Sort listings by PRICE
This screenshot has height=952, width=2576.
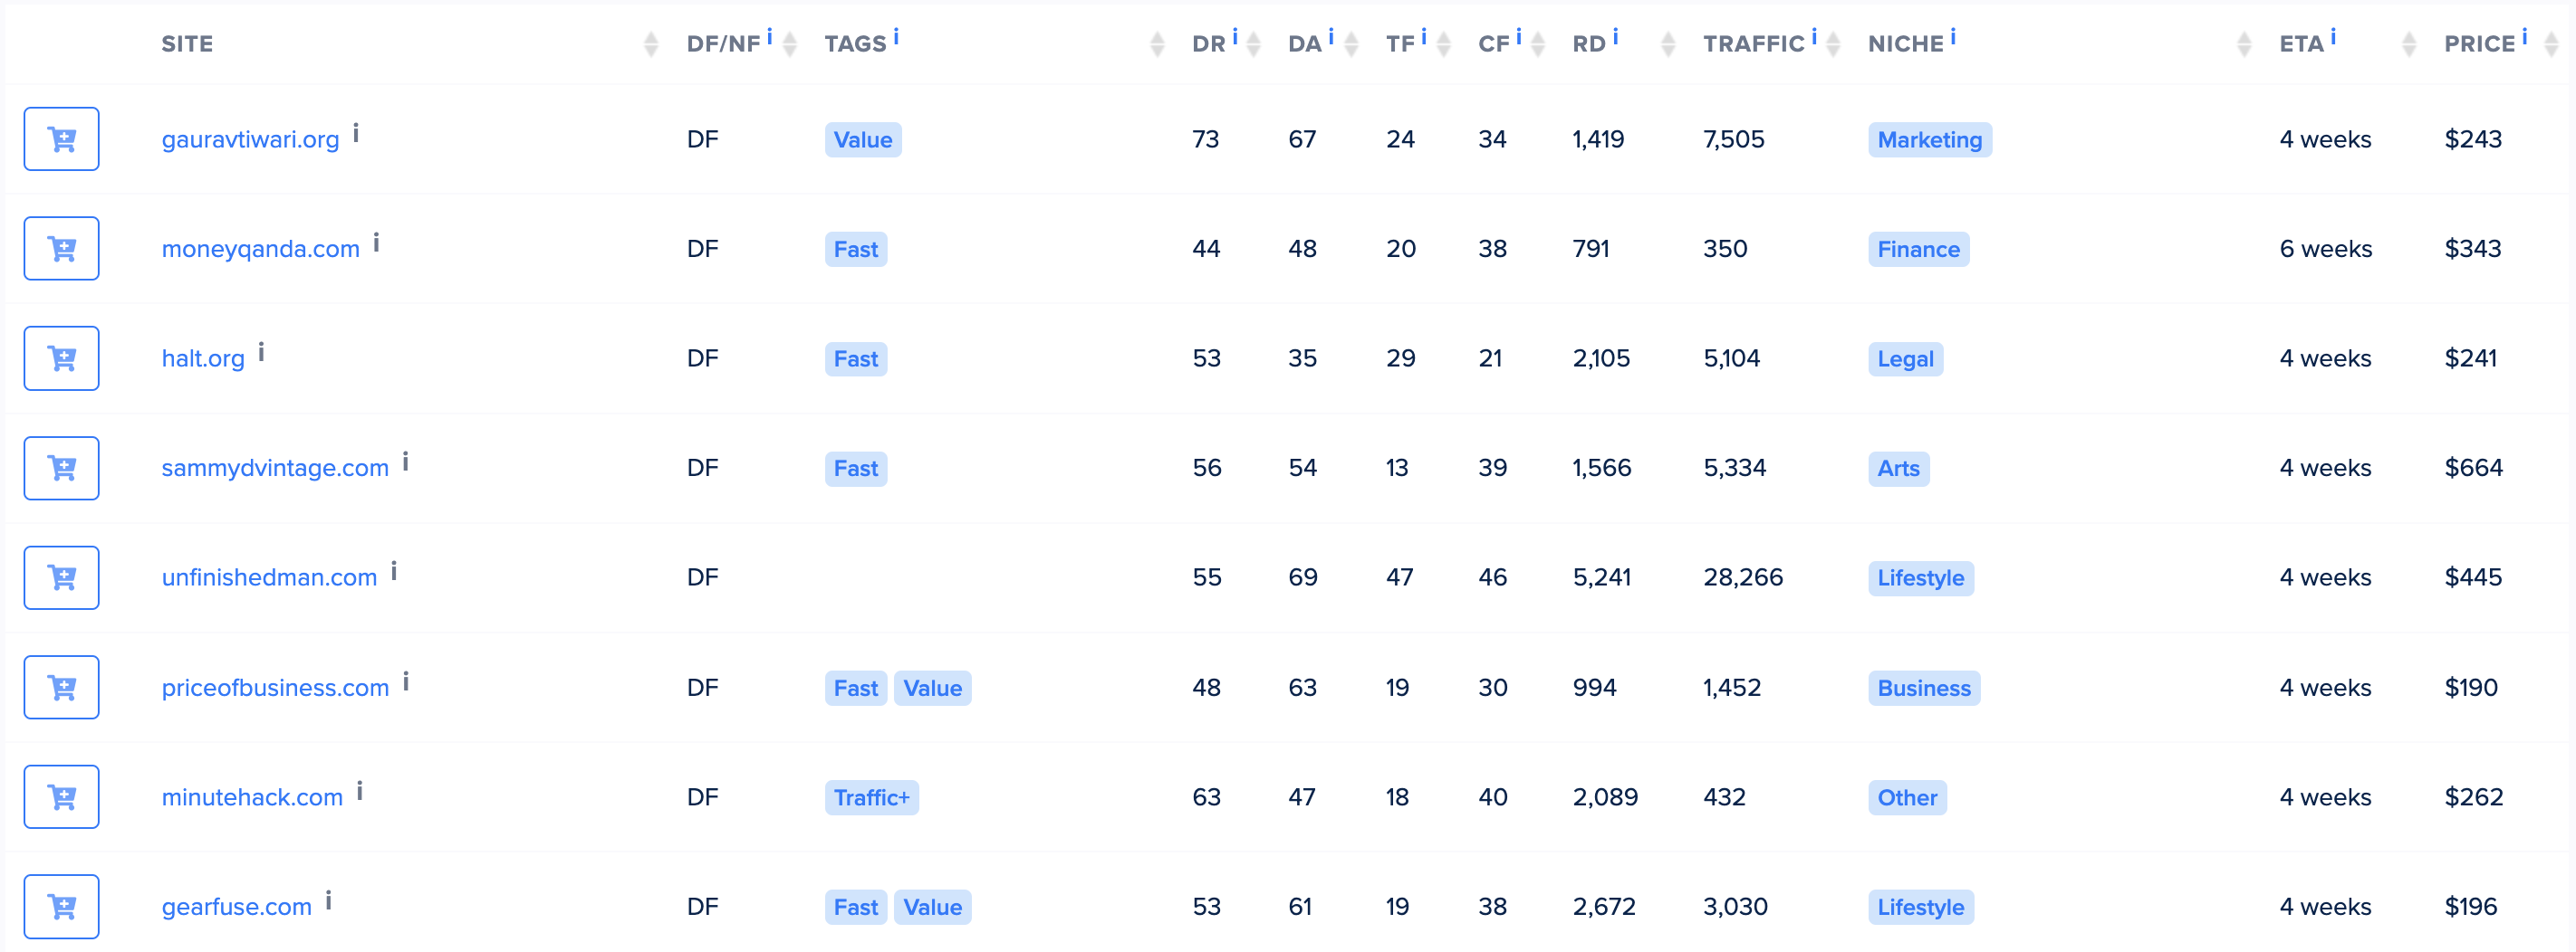pos(2551,44)
